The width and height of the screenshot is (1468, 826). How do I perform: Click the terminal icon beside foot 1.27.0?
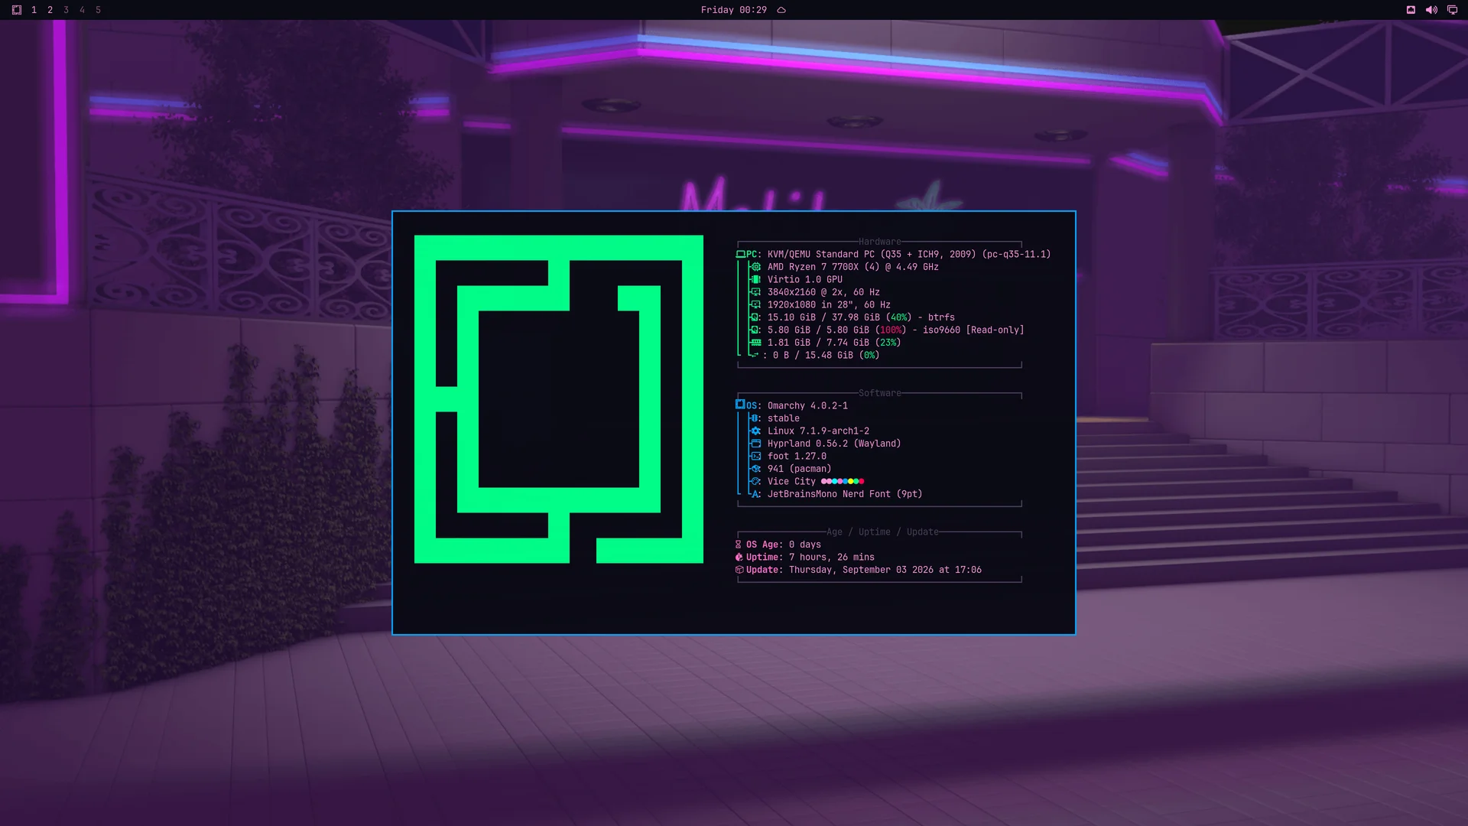point(755,456)
